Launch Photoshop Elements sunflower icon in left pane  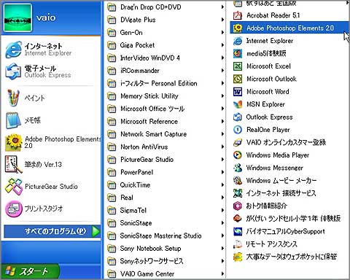click(14, 142)
